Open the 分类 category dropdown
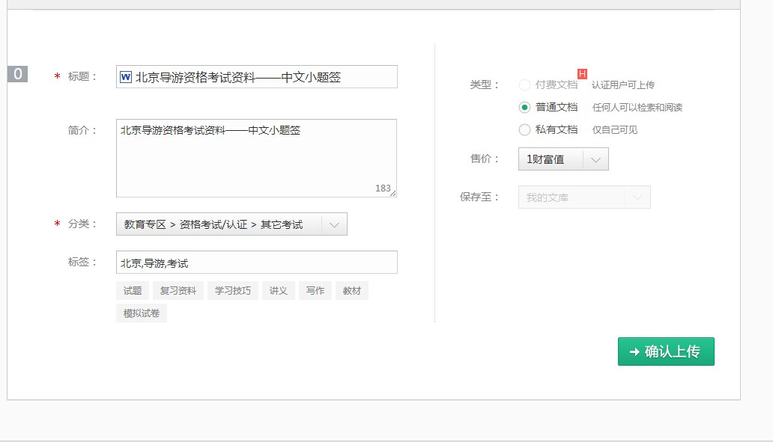This screenshot has width=773, height=442. (231, 224)
